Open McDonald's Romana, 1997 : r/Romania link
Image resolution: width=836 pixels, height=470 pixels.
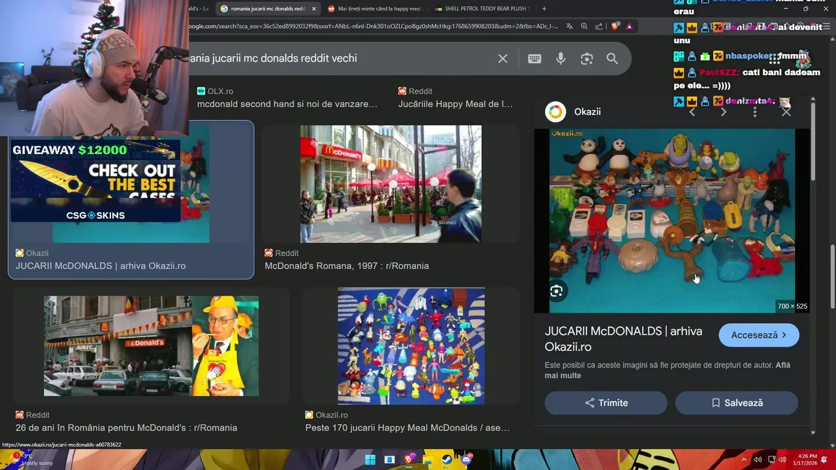(x=347, y=266)
